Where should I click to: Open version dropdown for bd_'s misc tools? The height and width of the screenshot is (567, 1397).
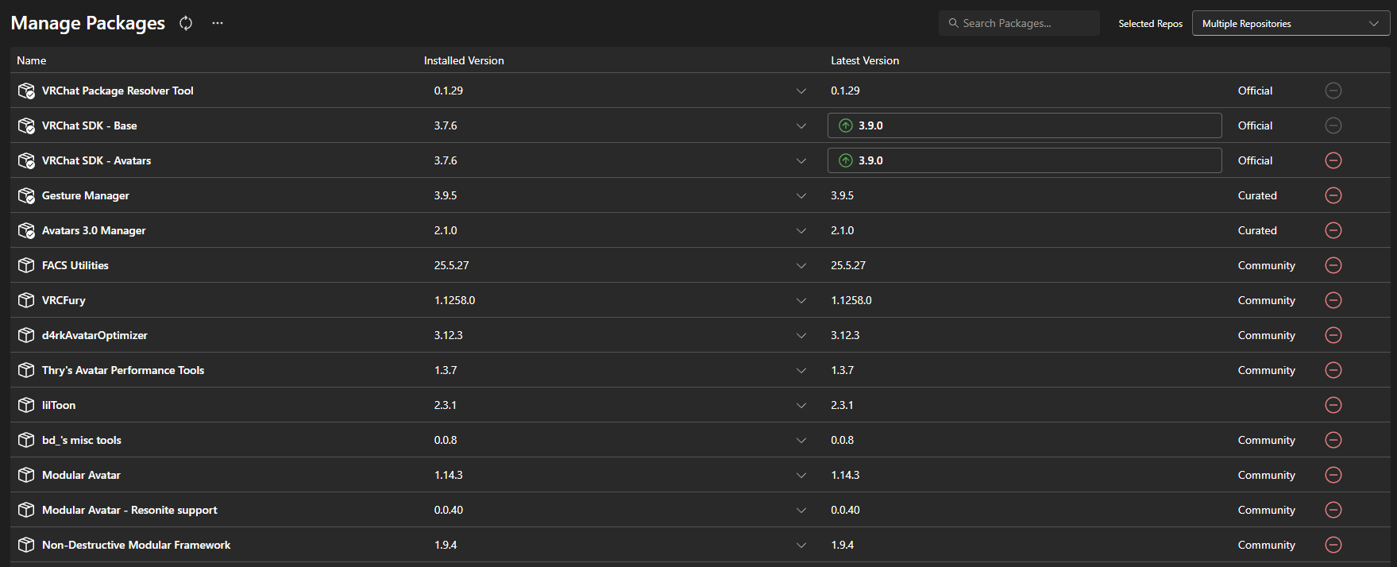click(801, 441)
